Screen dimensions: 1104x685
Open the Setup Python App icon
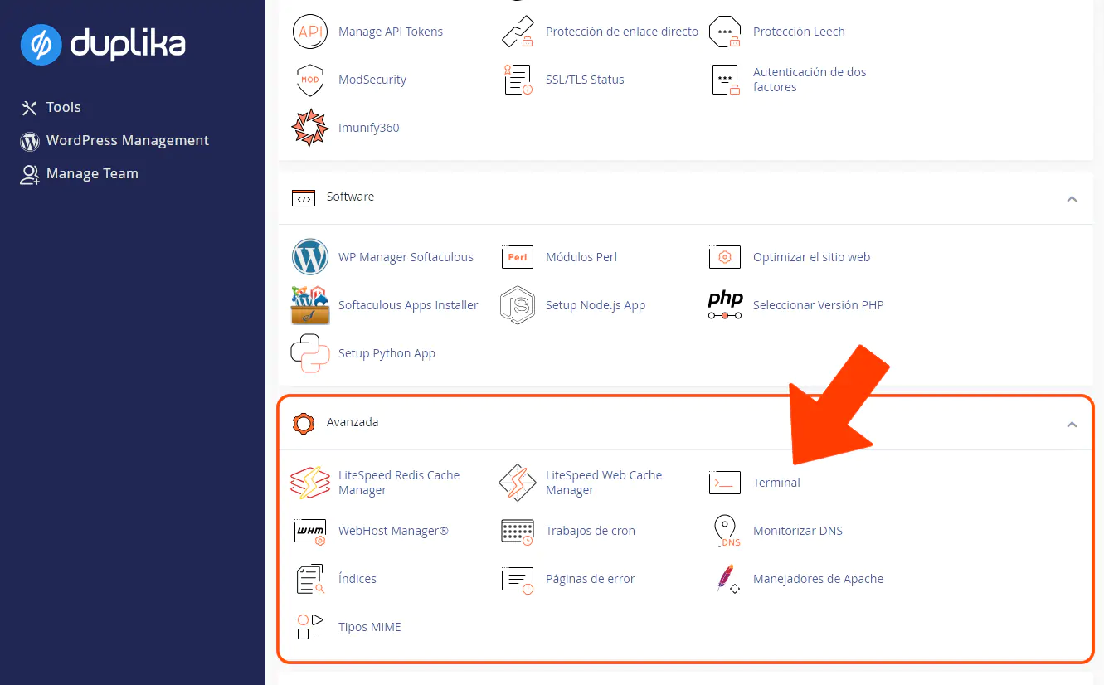(x=310, y=353)
